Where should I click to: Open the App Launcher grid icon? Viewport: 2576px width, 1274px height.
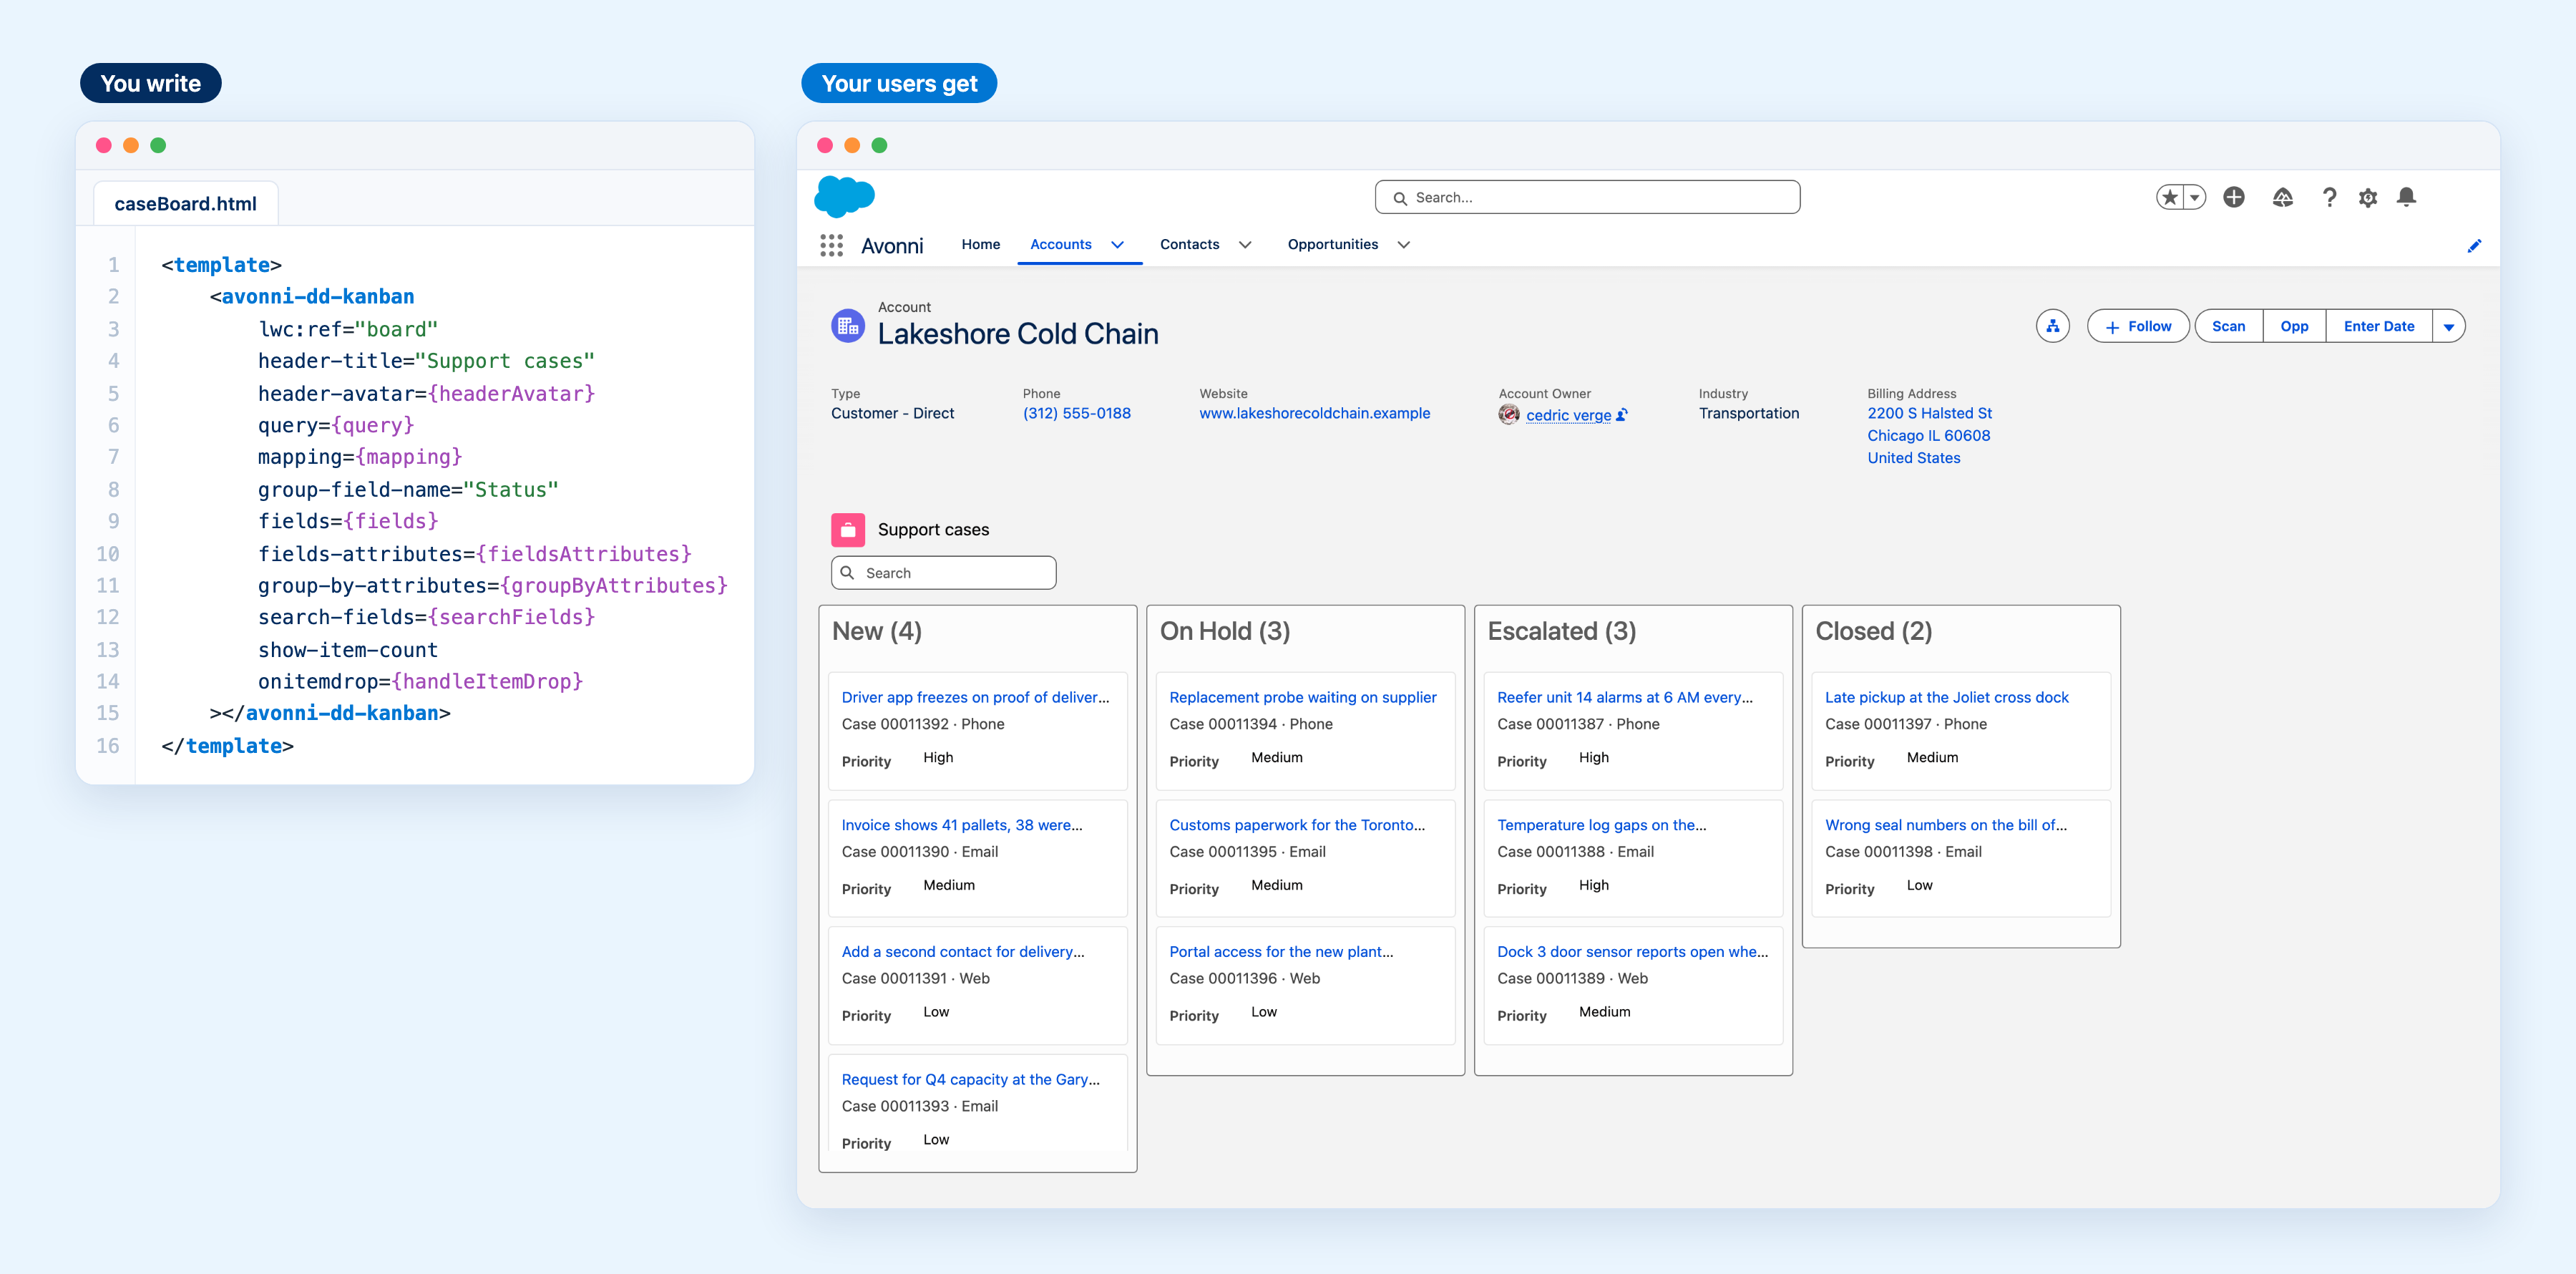[831, 245]
